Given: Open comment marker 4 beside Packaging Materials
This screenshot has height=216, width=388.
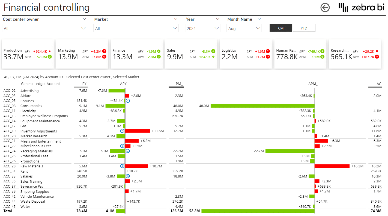Looking at the screenshot, I should (127, 151).
